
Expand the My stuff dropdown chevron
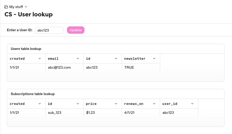tap(26, 7)
